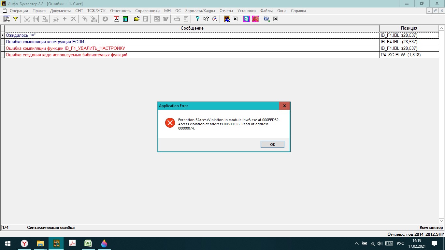Click the printer icon
Screen dimensions: 445x250
(177, 19)
